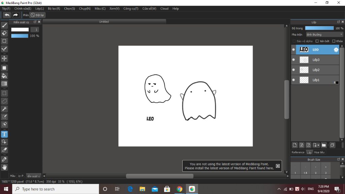Add a new 1-bit layer
345x194 pixels.
point(308,145)
